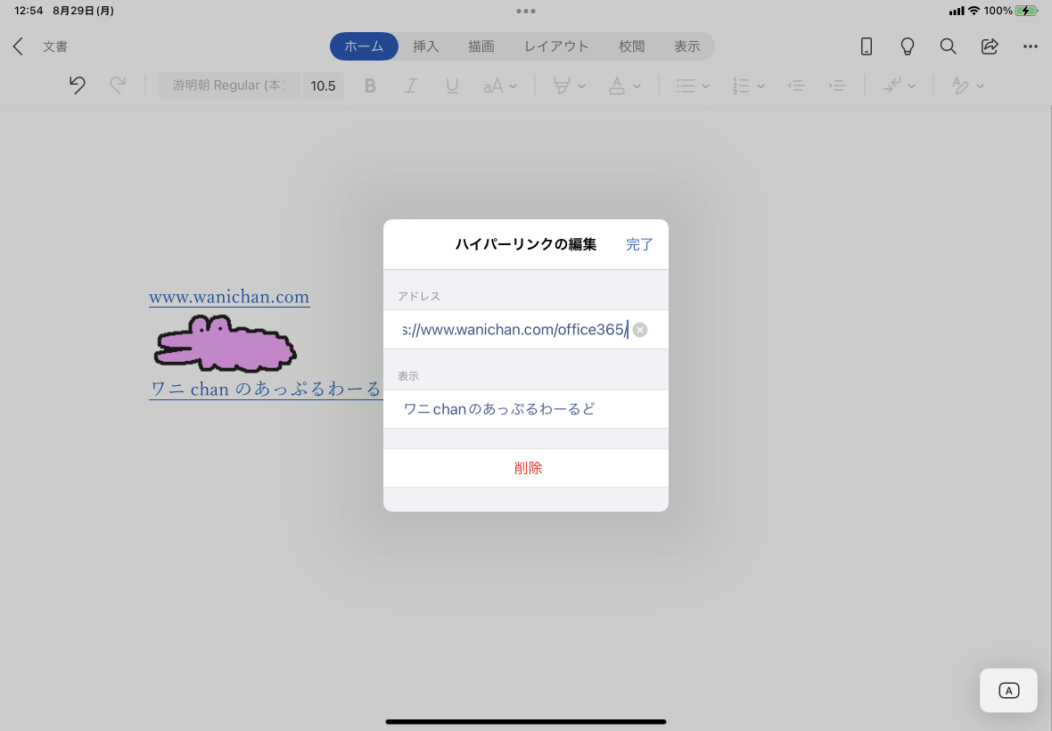This screenshot has height=731, width=1052.
Task: Open the share icon
Action: (990, 46)
